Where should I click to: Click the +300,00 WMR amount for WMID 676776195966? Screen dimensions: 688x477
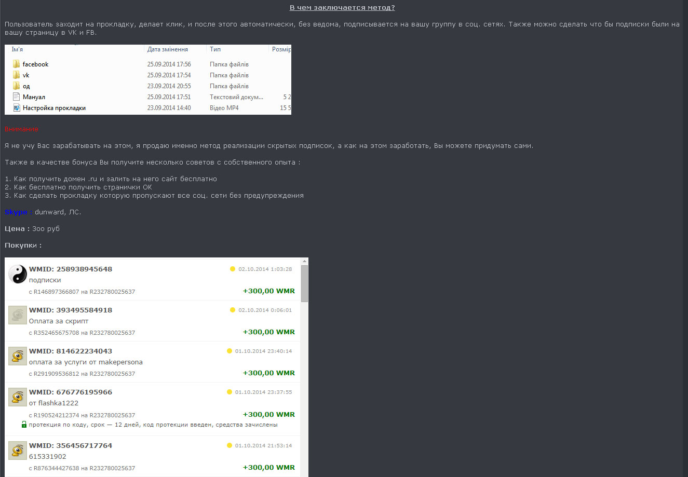[269, 415]
